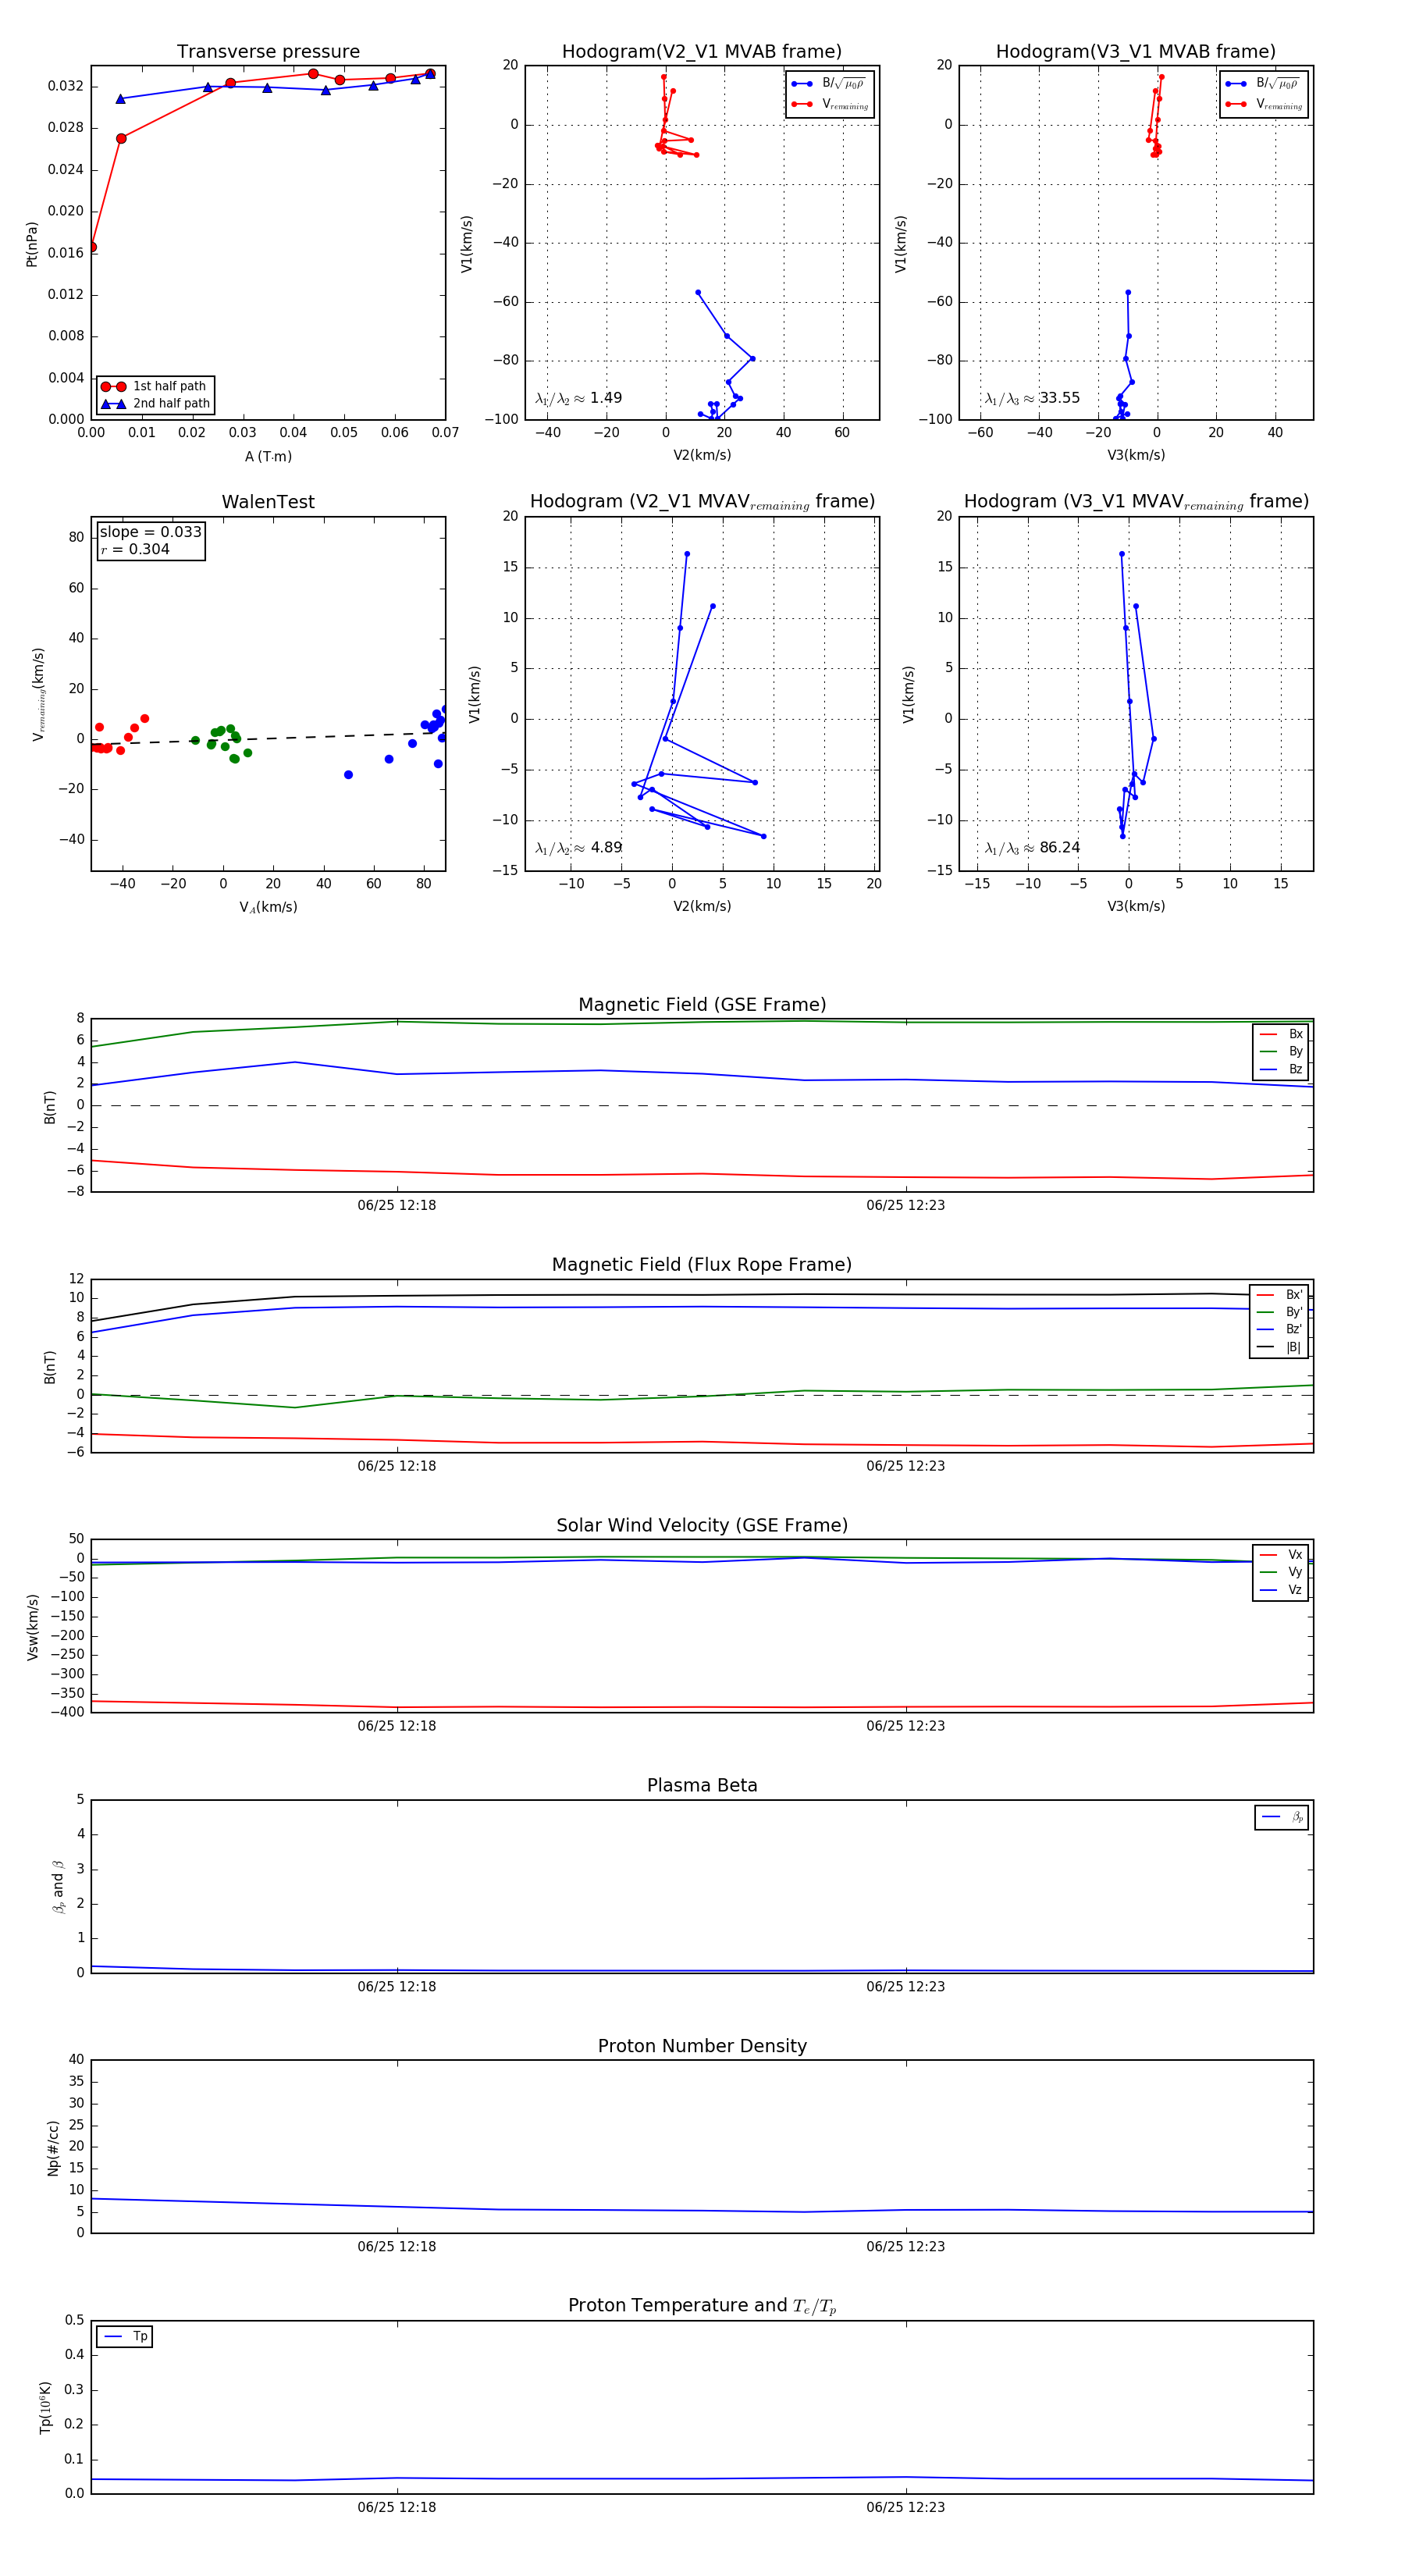The width and height of the screenshot is (1405, 2576).
Task: Click the "Magnetic Field (GSE Frame)" title
Action: [x=702, y=1005]
